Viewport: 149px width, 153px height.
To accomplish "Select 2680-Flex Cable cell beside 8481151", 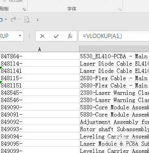I will pyautogui.click(x=114, y=85).
